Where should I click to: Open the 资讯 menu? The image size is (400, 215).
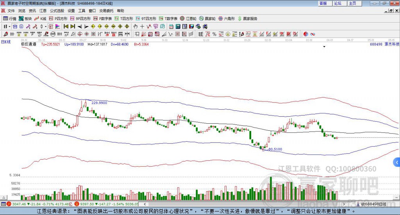tap(32, 11)
